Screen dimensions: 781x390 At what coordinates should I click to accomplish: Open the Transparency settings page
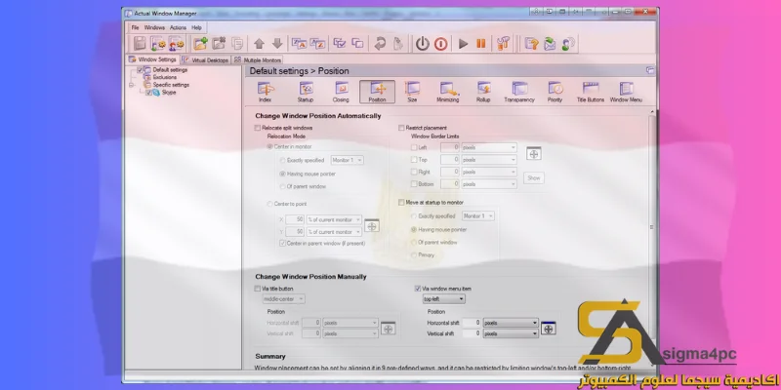click(519, 92)
